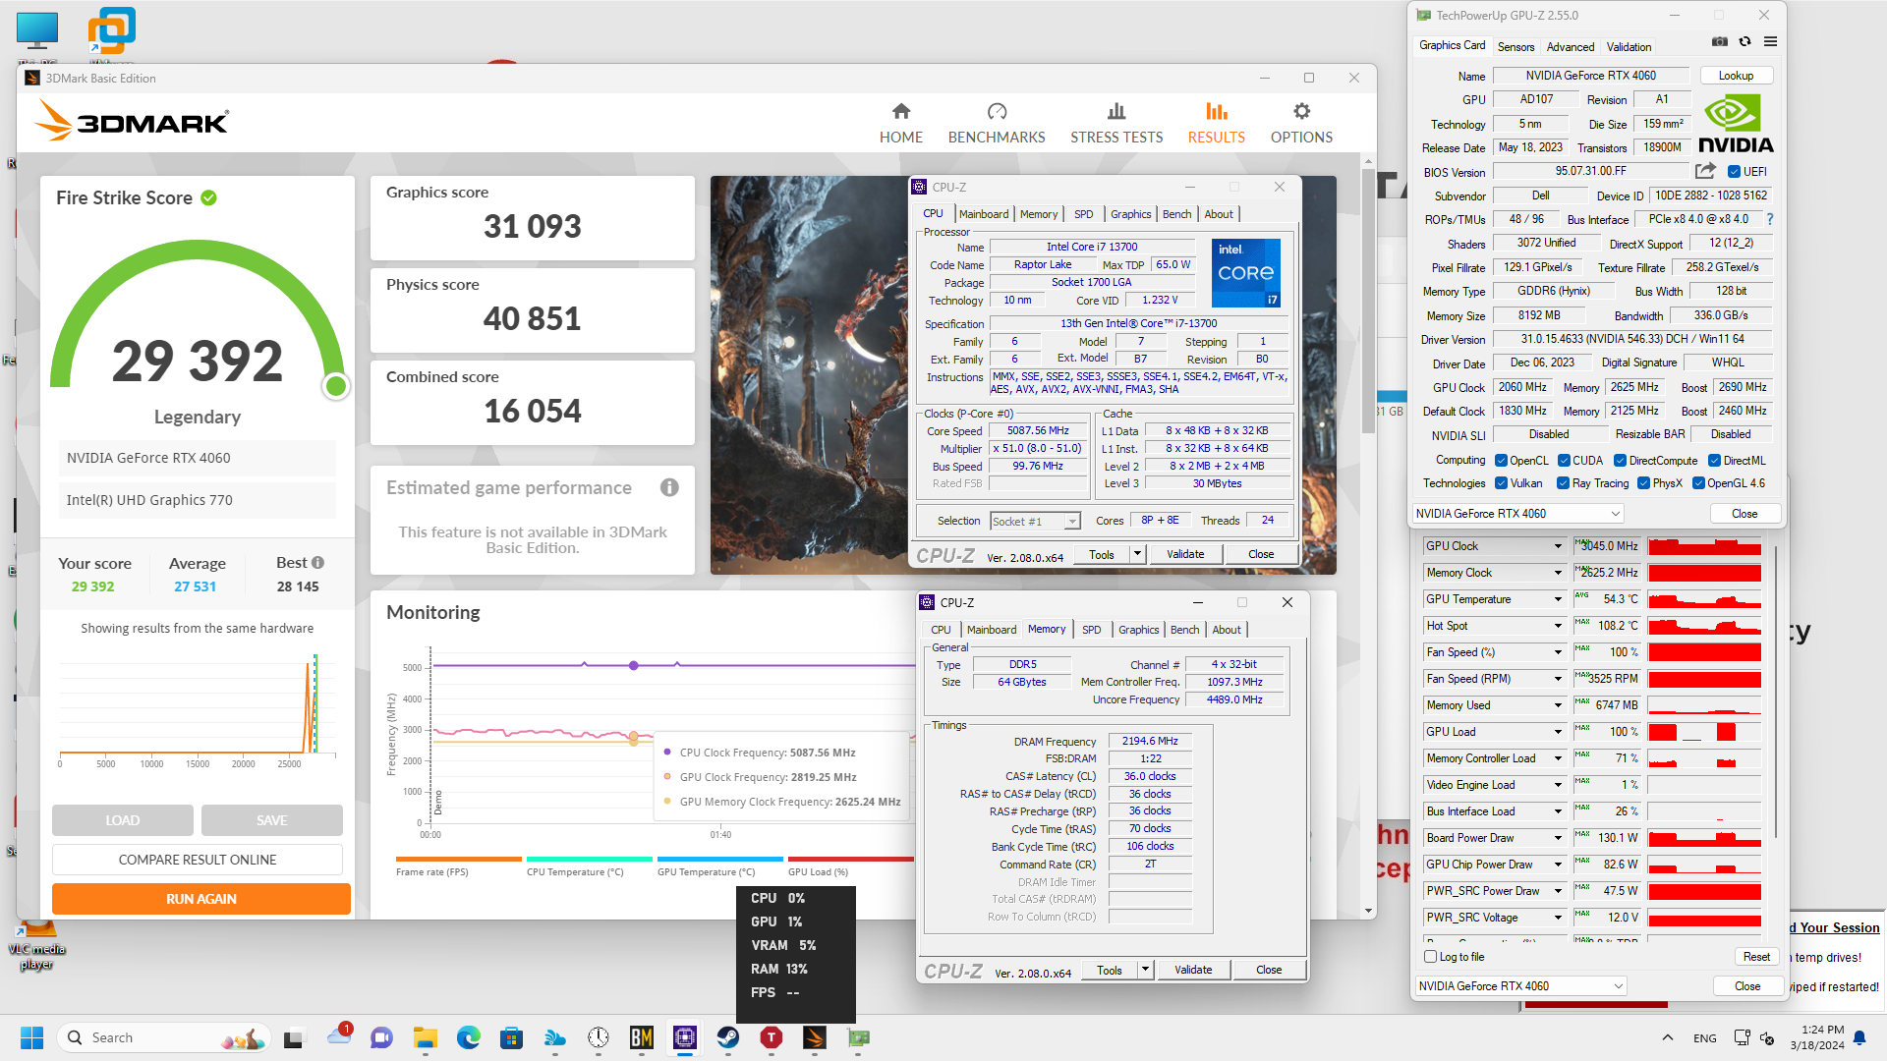
Task: Open the SPD tab in the CPU-Z Memory window
Action: [1091, 630]
